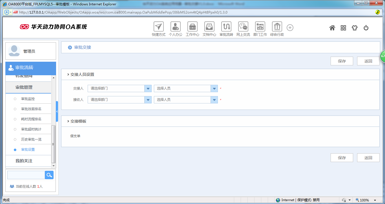Image resolution: width=385 pixels, height=204 pixels.
Task: Click the bottom 返回 button
Action: point(368,158)
